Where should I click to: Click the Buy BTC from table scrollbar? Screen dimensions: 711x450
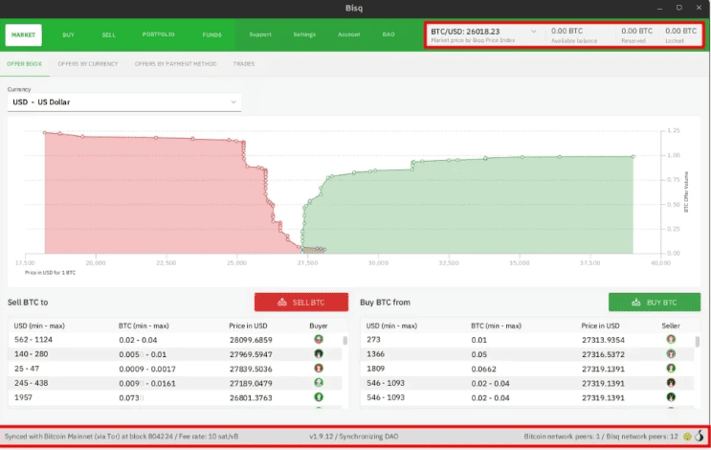click(x=698, y=341)
